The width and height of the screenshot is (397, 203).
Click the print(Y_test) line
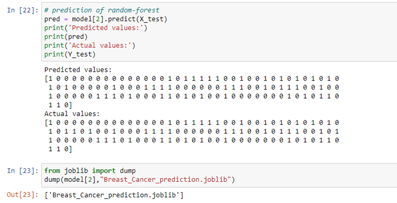pyautogui.click(x=70, y=54)
